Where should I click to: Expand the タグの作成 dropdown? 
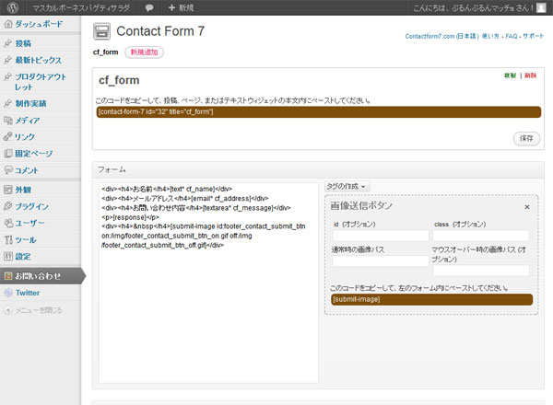coord(347,186)
